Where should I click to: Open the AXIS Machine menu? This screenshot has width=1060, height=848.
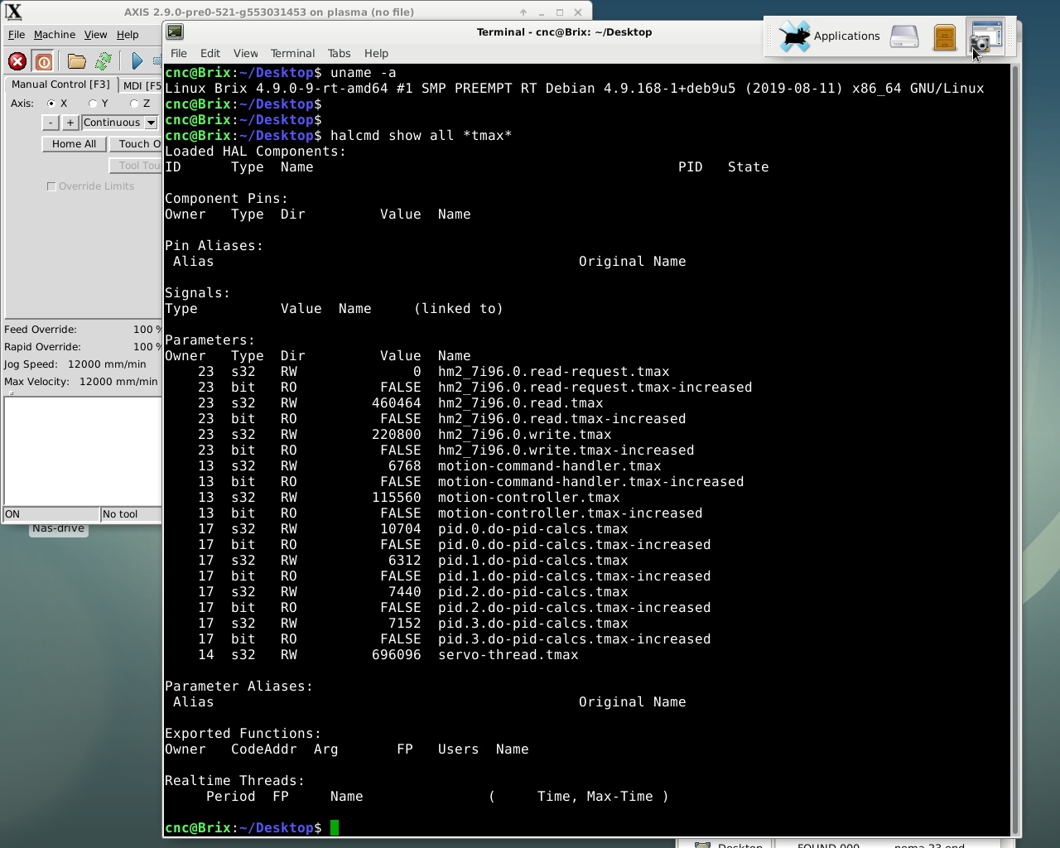tap(55, 35)
